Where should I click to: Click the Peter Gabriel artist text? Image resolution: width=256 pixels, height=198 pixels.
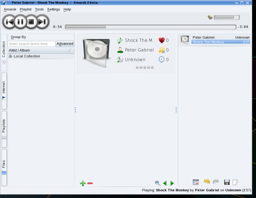[139, 50]
